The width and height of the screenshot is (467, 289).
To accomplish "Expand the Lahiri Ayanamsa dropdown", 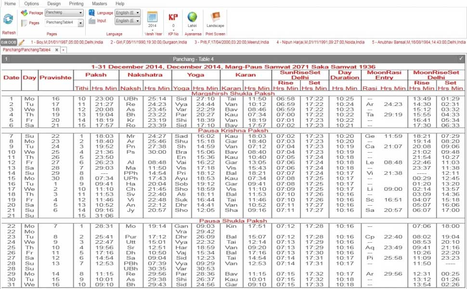I will [x=192, y=30].
